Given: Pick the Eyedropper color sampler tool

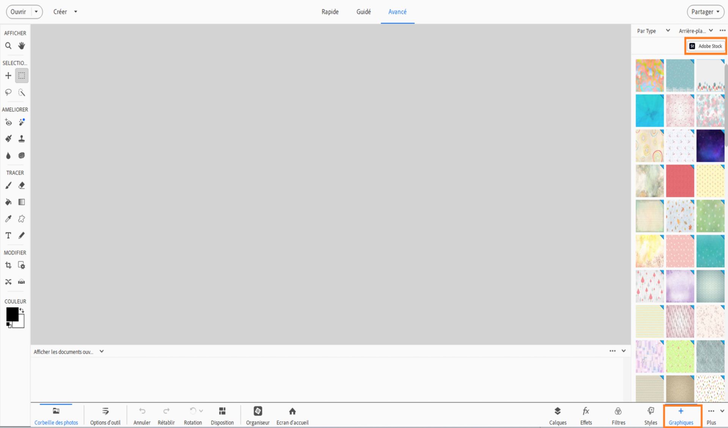Looking at the screenshot, I should (x=8, y=219).
